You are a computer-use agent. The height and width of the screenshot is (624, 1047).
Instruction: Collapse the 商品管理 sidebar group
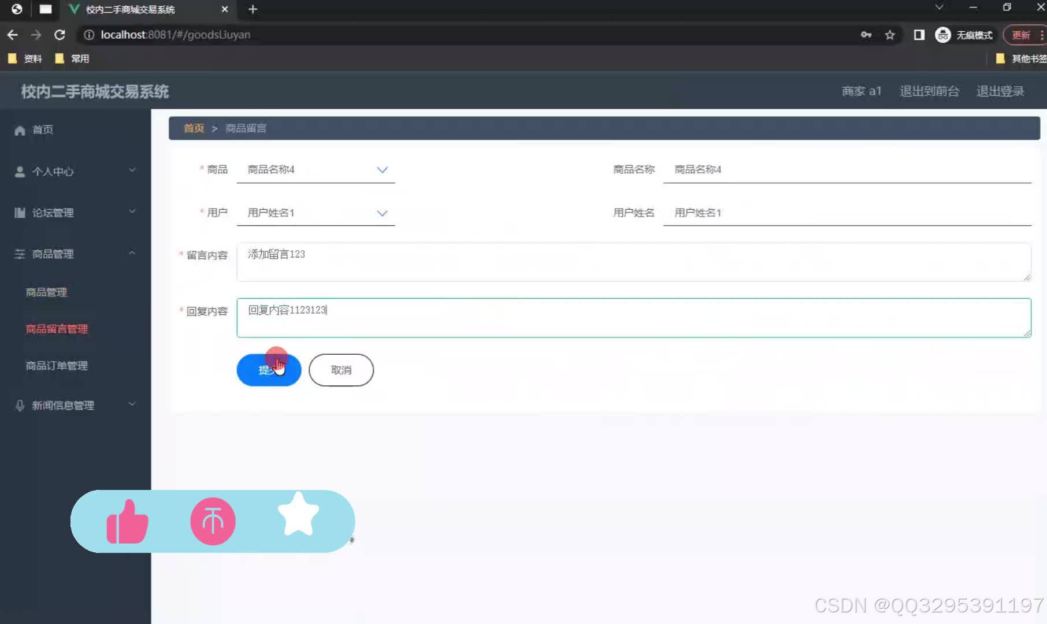coord(76,254)
